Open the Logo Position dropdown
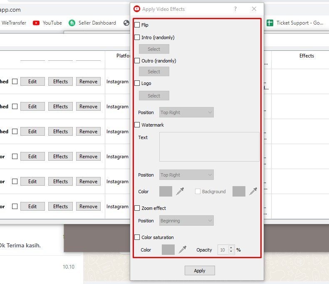 pyautogui.click(x=186, y=112)
